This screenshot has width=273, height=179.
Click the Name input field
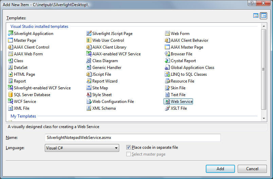[133, 138]
